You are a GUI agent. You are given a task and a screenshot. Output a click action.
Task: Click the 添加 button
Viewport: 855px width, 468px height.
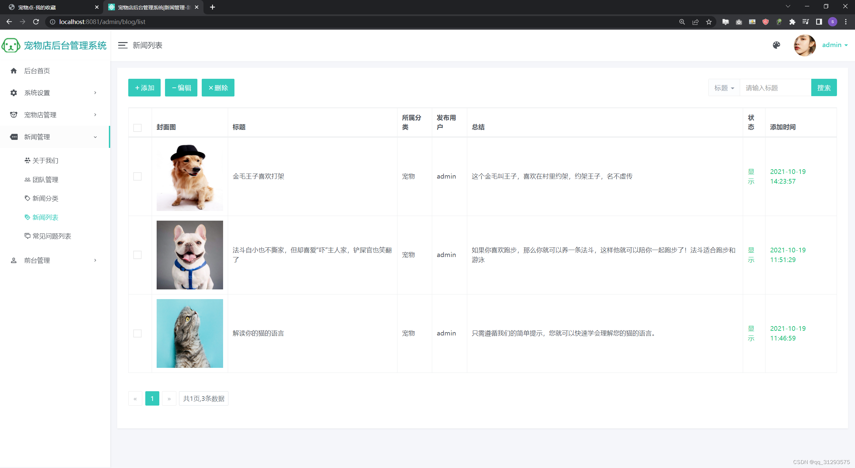point(144,88)
